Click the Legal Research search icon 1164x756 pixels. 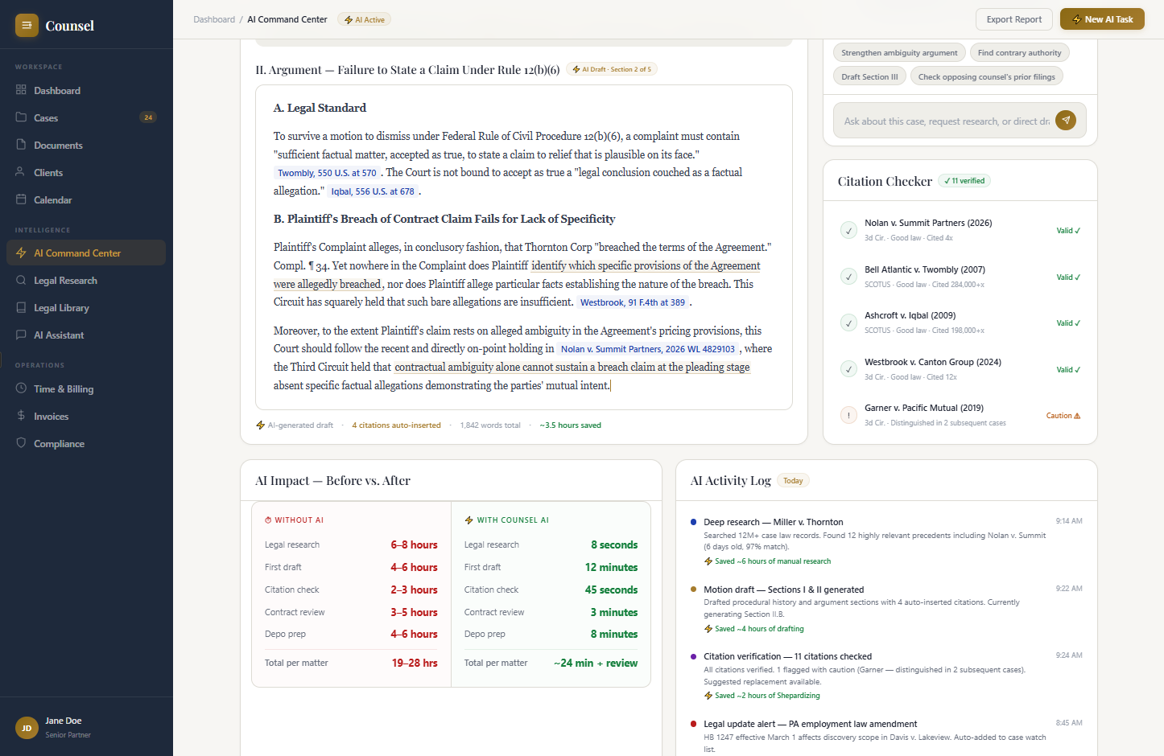click(21, 280)
